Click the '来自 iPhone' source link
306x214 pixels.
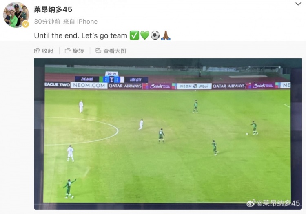(x=80, y=22)
